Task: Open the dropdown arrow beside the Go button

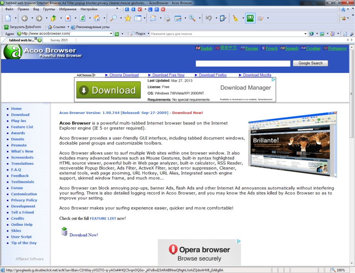Action: [122, 34]
